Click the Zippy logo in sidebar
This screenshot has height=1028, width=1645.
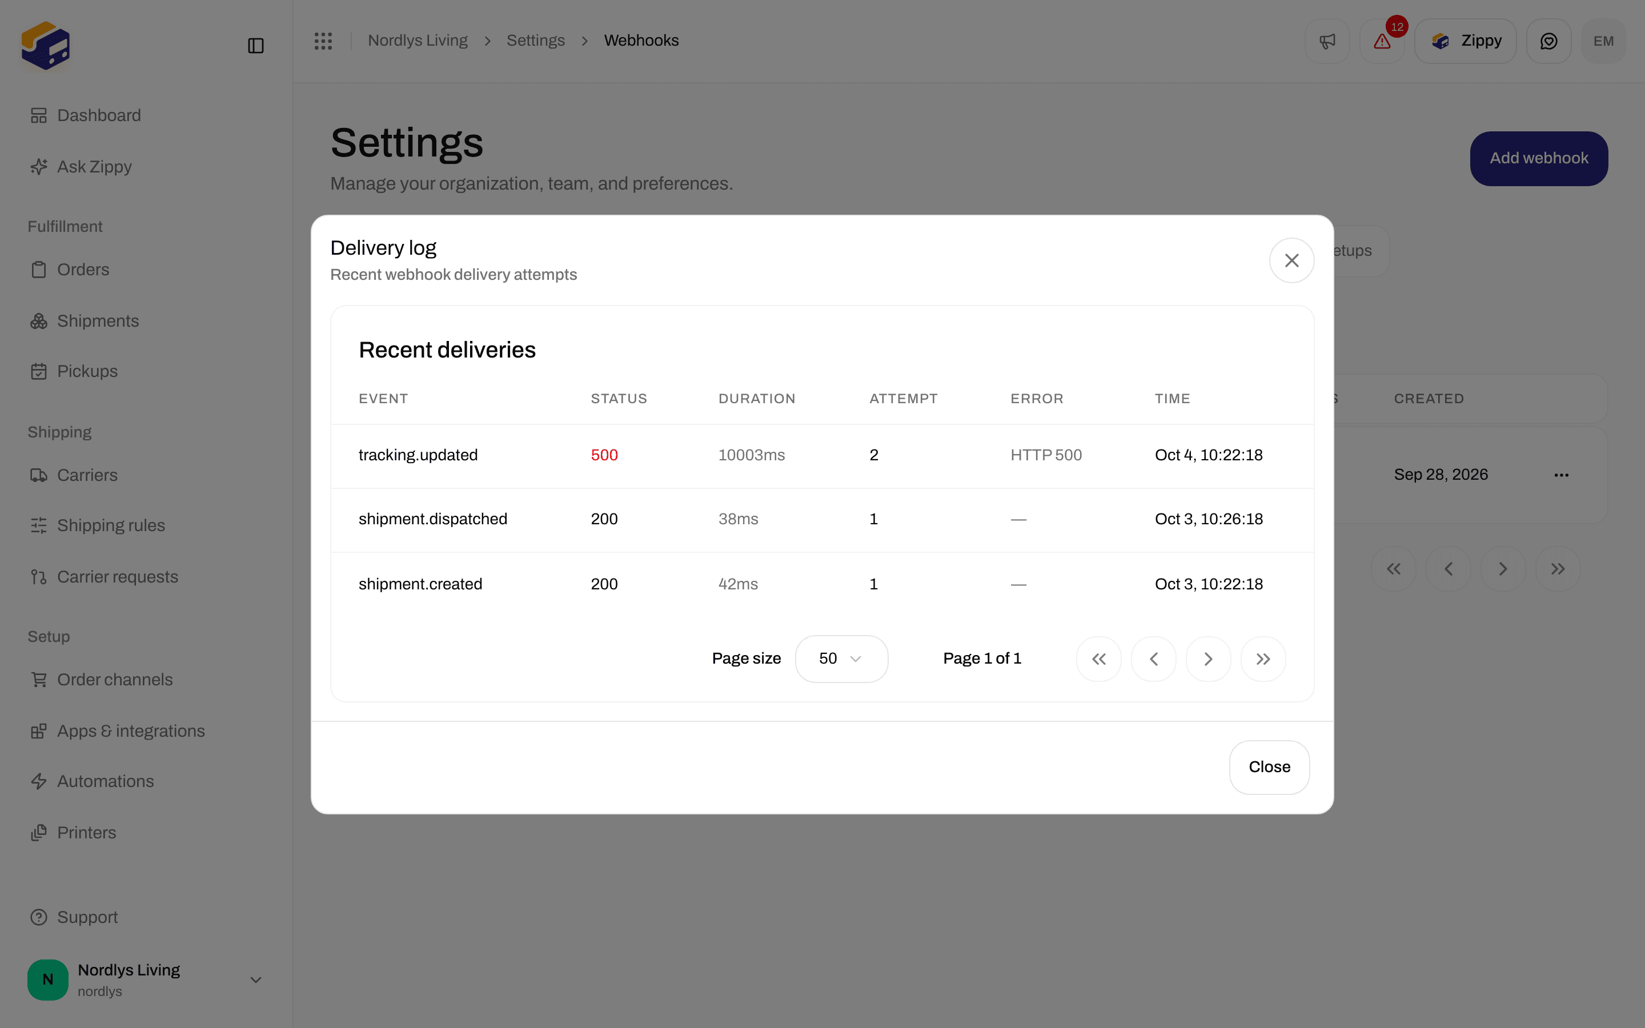[46, 46]
